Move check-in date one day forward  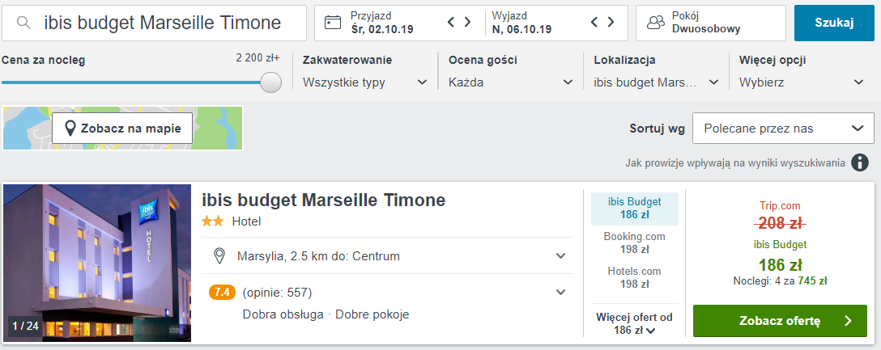point(467,23)
